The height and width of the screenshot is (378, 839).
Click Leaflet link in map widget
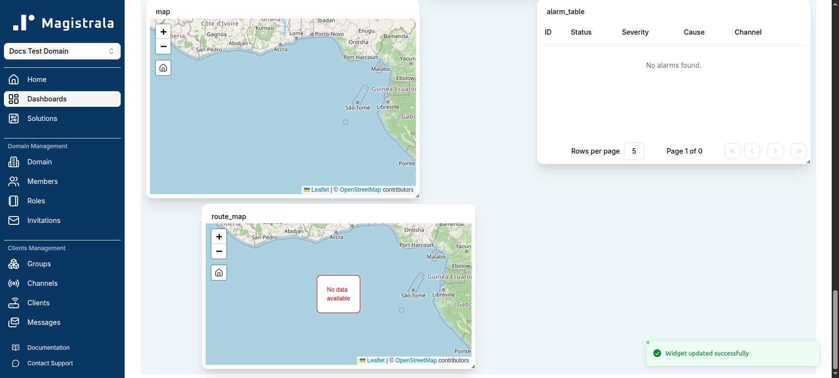pos(320,190)
